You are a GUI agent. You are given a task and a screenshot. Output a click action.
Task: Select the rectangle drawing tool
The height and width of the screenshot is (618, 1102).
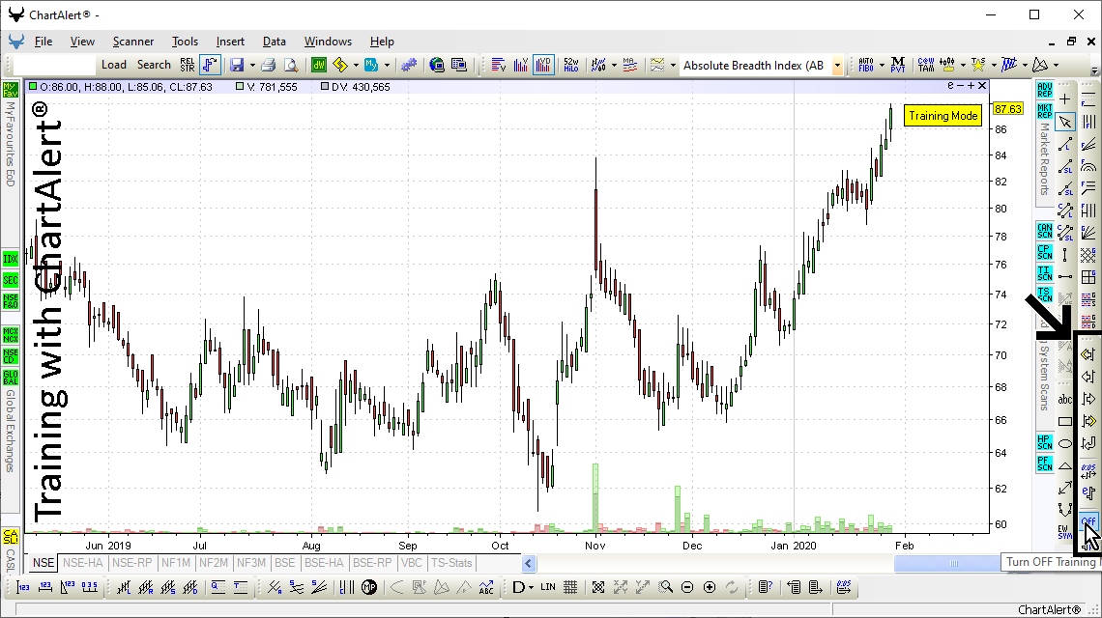coord(1065,421)
